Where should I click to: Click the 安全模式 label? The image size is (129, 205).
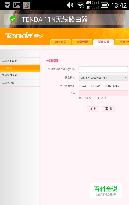[x=70, y=78]
